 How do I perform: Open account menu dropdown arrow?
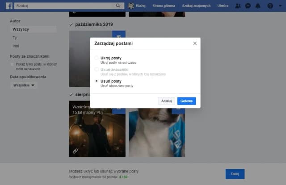[x=279, y=6]
